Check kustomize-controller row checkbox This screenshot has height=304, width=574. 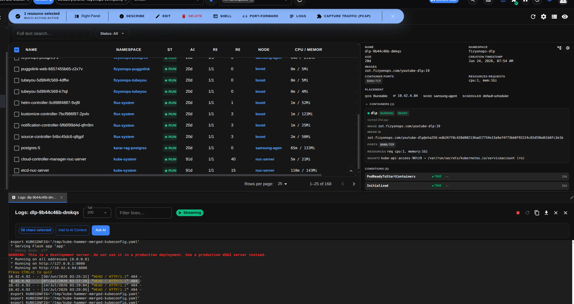click(x=17, y=114)
